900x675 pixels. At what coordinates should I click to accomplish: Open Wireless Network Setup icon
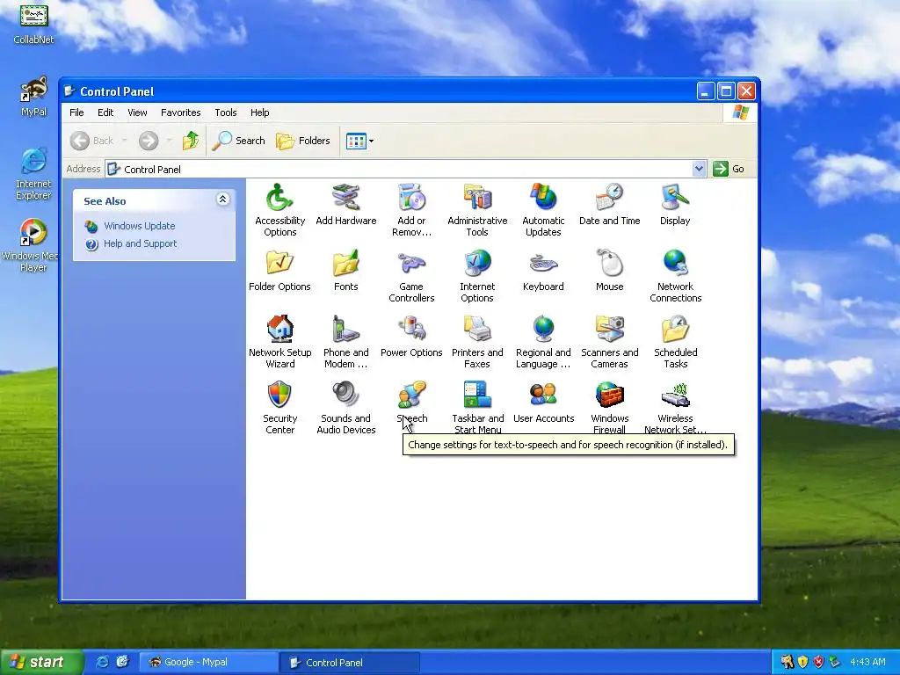coord(675,408)
